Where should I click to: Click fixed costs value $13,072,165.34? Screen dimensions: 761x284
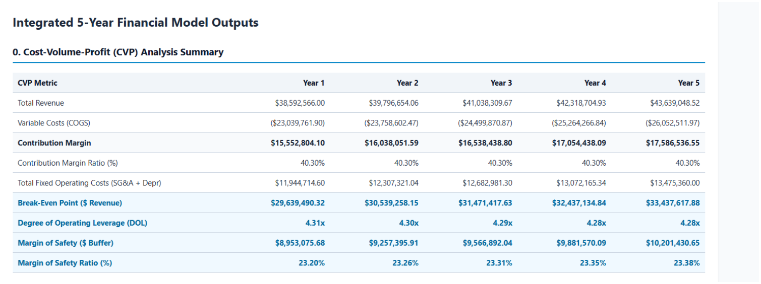pyautogui.click(x=581, y=183)
